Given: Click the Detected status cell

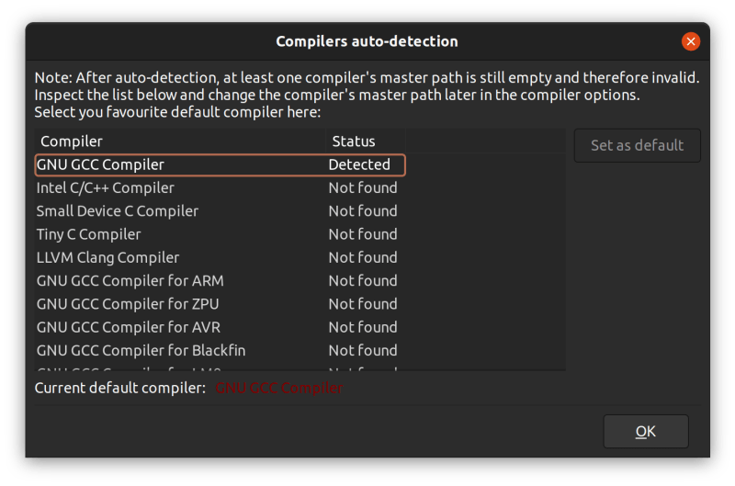Looking at the screenshot, I should (x=359, y=165).
